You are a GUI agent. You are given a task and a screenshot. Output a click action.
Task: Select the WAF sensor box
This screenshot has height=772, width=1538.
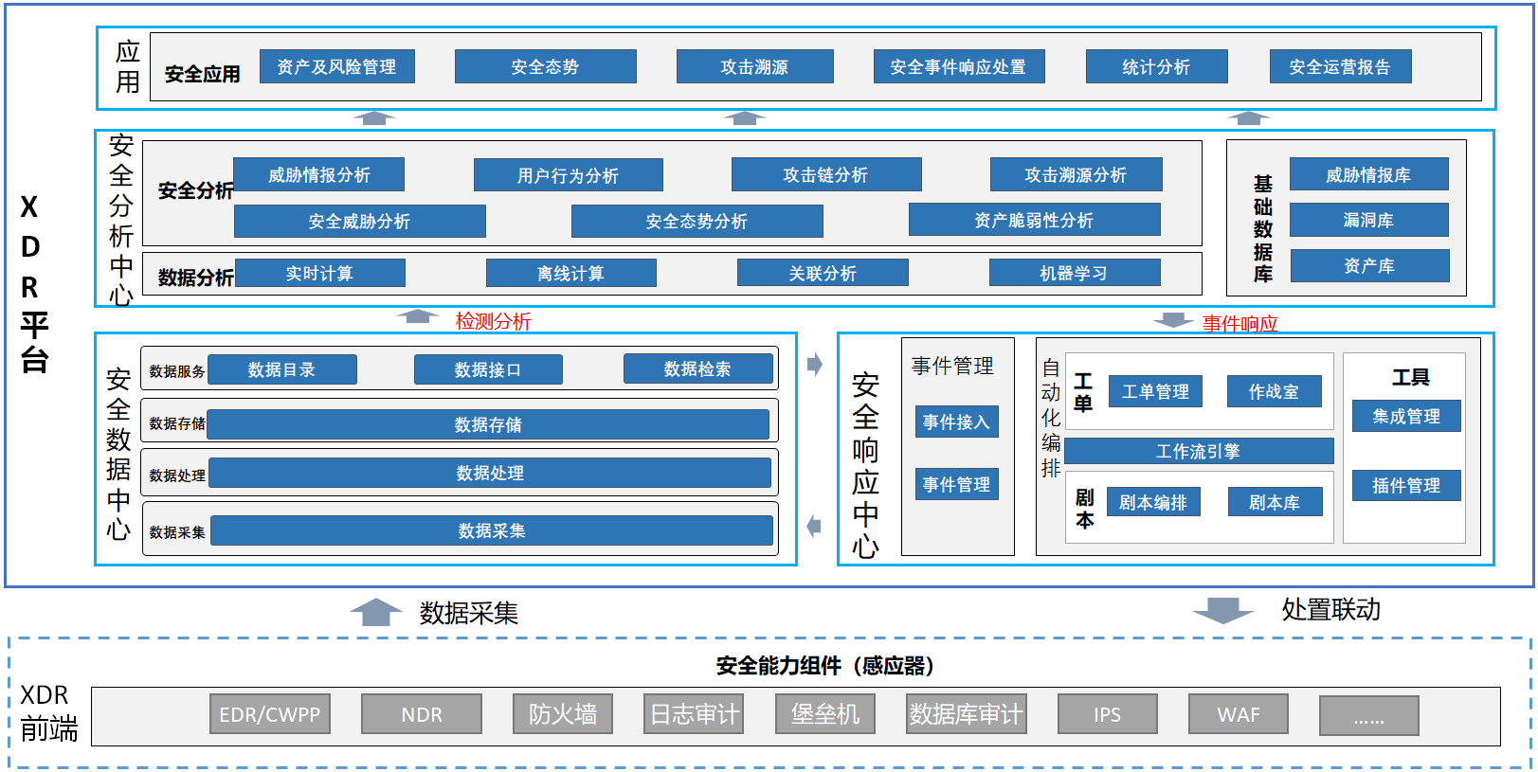[x=1239, y=715]
